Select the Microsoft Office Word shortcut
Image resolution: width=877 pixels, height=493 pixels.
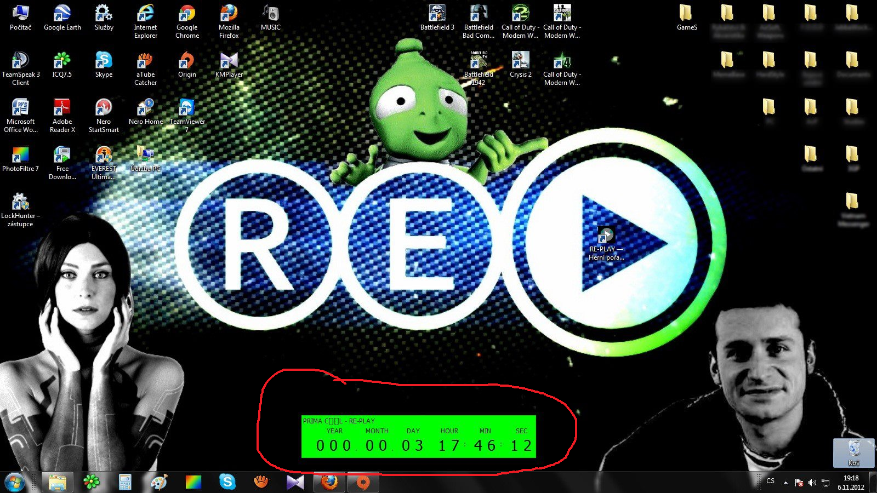coord(20,116)
